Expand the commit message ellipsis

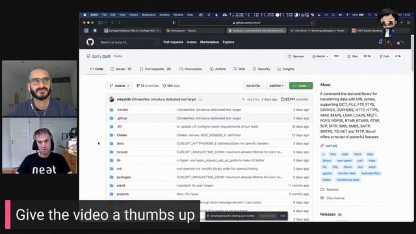coord(200,99)
